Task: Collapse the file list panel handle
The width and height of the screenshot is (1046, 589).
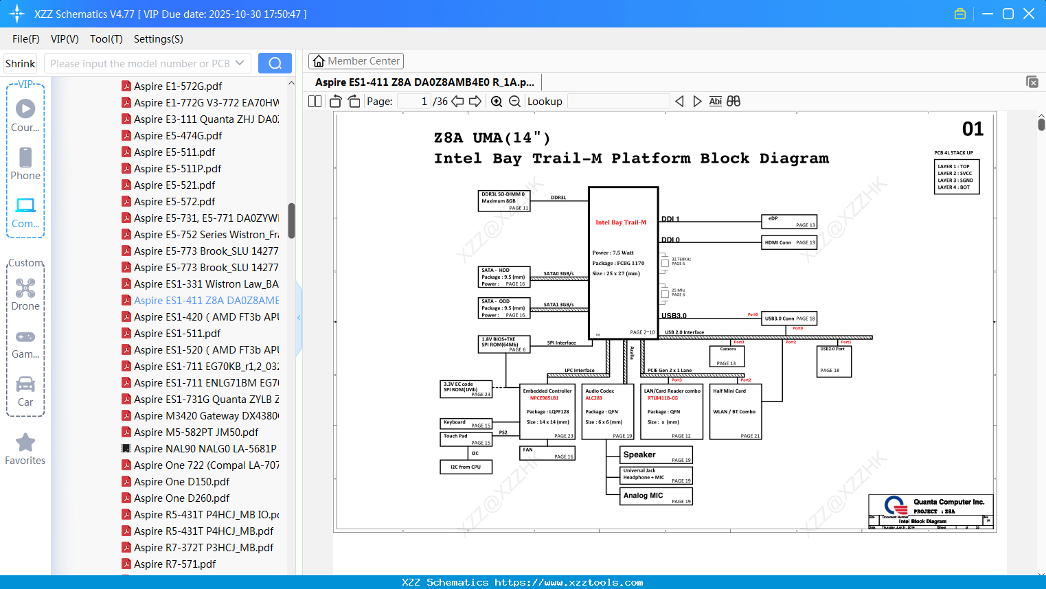Action: pos(299,318)
